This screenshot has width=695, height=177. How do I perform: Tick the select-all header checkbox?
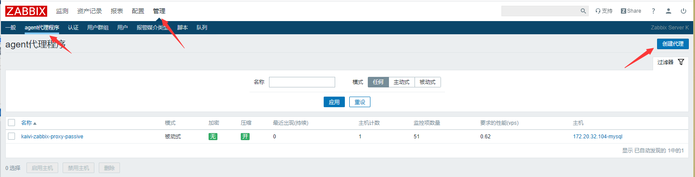tap(11, 123)
